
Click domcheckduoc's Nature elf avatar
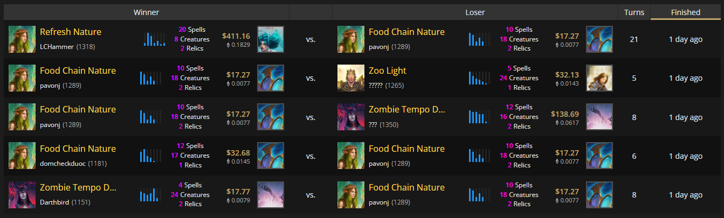(22, 156)
